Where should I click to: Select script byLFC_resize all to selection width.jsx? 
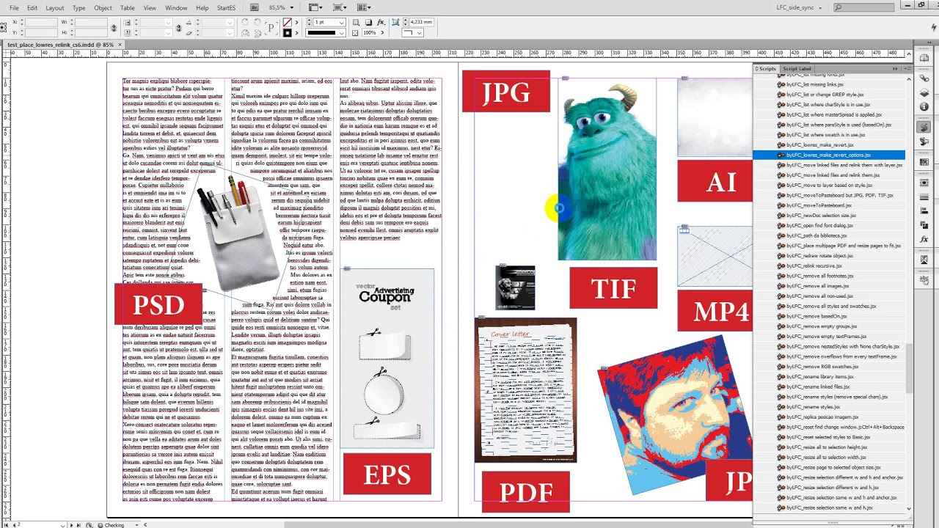coord(829,457)
